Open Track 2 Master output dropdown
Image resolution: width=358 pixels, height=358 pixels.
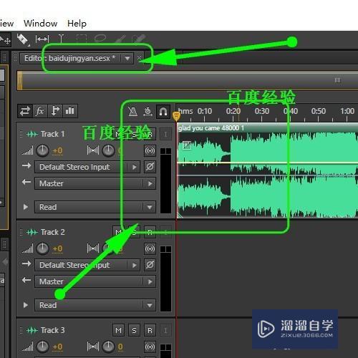tap(95, 281)
